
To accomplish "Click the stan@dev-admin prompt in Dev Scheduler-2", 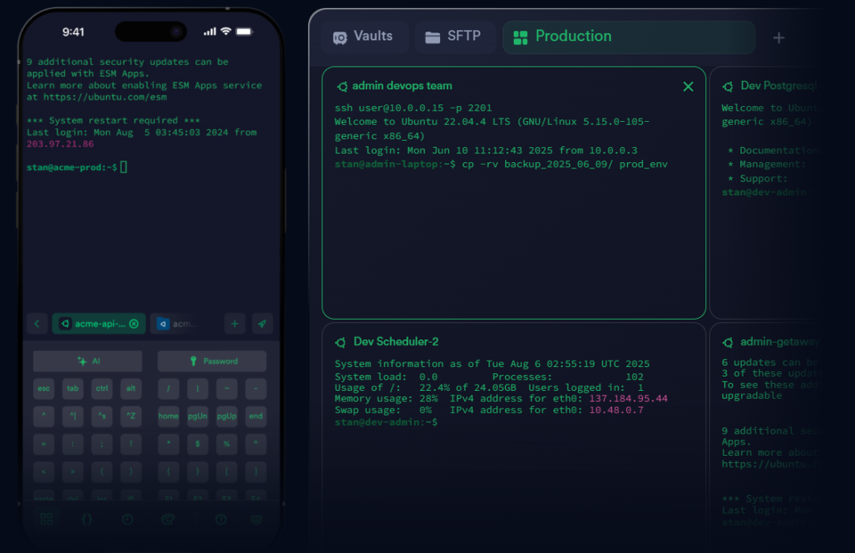I will 386,422.
